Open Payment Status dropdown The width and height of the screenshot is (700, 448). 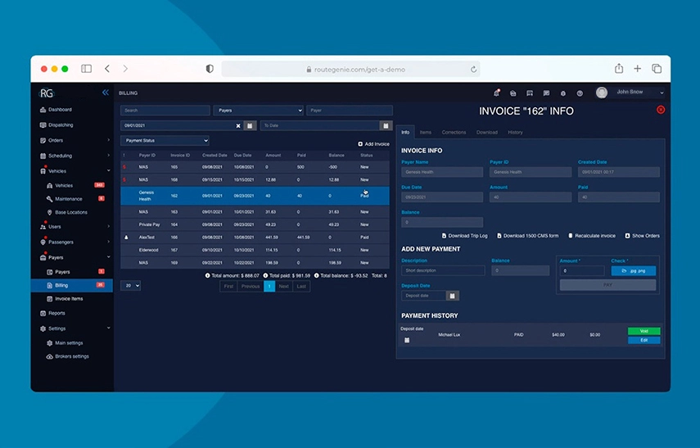click(165, 140)
